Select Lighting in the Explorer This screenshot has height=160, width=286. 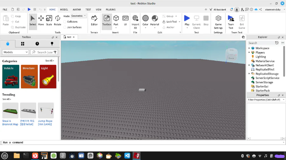pos(261,57)
